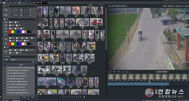Collapse the date/time section header arrow

(x=35, y=6)
